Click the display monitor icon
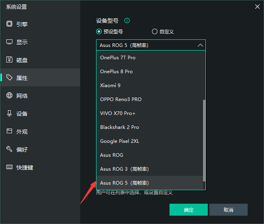This screenshot has height=224, width=264. coord(10,42)
